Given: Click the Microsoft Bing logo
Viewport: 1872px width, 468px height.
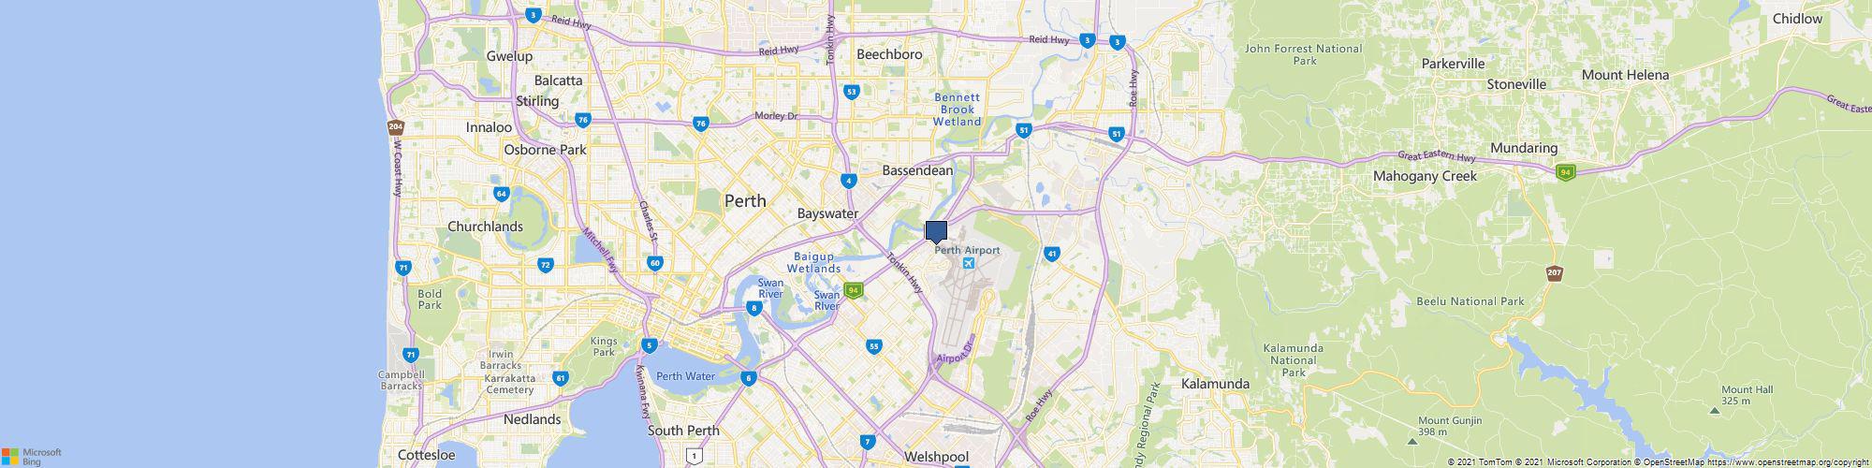Looking at the screenshot, I should point(31,456).
